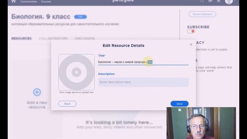Click the 'Click image above to upload new' caption
The width and height of the screenshot is (247, 139).
(x=76, y=92)
